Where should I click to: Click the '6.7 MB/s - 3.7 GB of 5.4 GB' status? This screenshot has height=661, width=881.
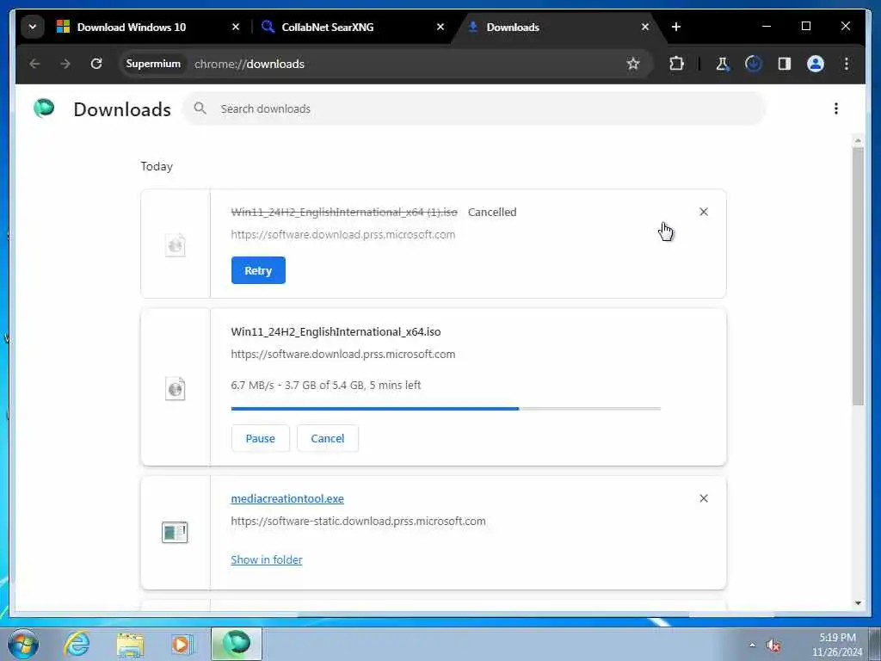326,385
